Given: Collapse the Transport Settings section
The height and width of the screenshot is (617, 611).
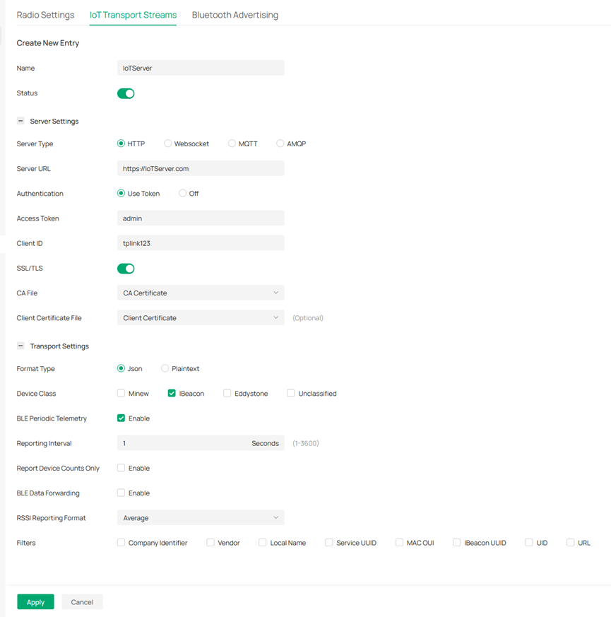Looking at the screenshot, I should [21, 346].
